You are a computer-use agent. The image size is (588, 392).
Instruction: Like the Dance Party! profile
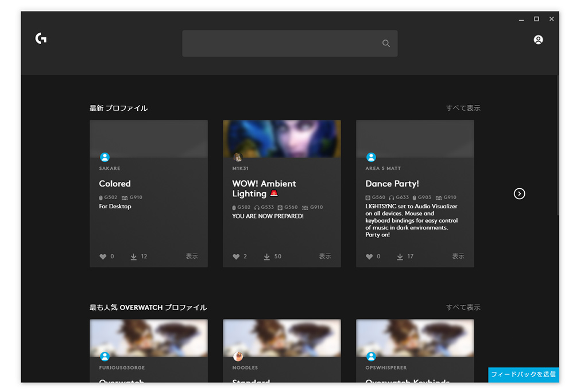click(x=369, y=257)
